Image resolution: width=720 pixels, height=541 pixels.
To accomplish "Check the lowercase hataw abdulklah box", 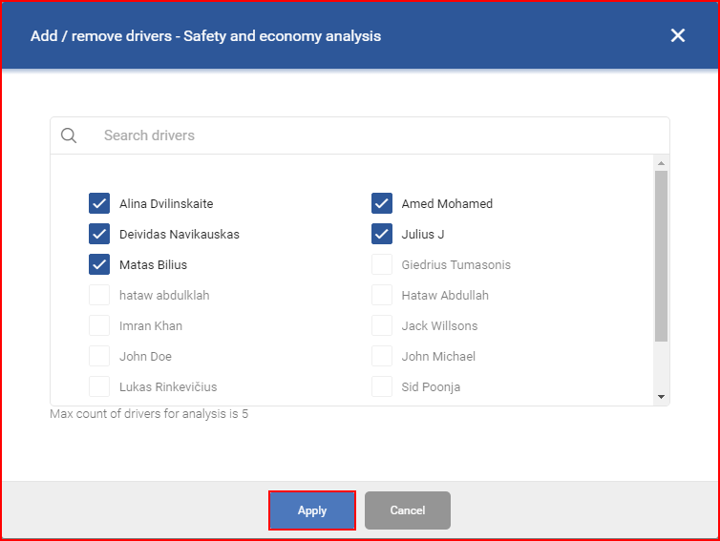I will [99, 295].
